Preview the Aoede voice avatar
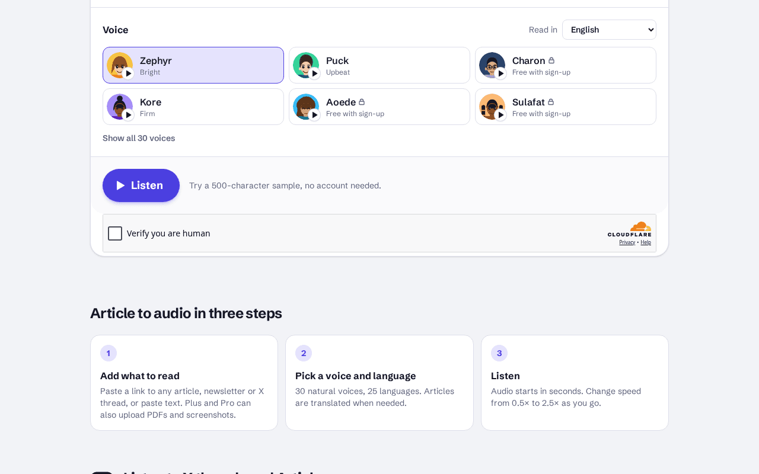Viewport: 759px width, 474px height. [x=306, y=107]
